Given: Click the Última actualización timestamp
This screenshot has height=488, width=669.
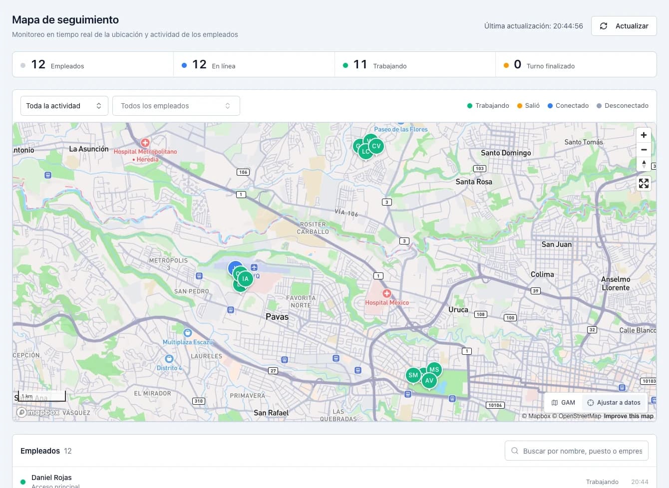Looking at the screenshot, I should coord(534,26).
